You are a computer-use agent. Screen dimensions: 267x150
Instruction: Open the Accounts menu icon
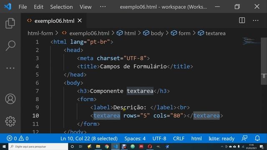point(10,99)
